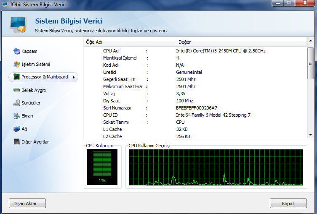Click the CPU Kullanımı usage meter
317x214 pixels.
[x=102, y=167]
